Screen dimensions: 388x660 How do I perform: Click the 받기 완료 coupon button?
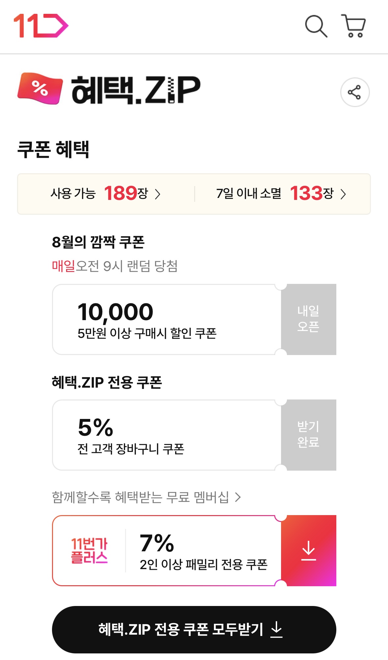(309, 435)
